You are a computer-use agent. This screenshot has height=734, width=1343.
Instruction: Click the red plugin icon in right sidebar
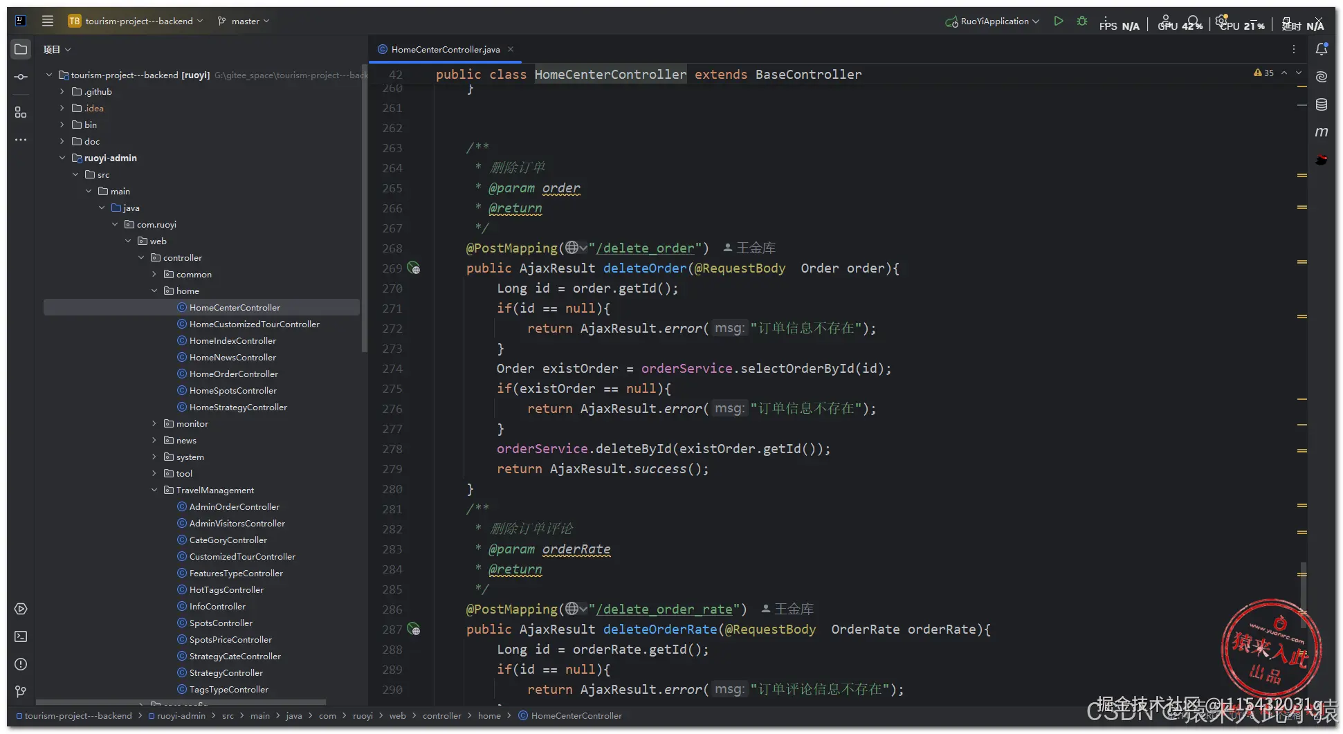point(1322,160)
